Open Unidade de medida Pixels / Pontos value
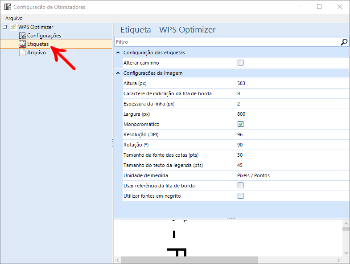Image resolution: width=350 pixels, height=264 pixels. coord(292,176)
